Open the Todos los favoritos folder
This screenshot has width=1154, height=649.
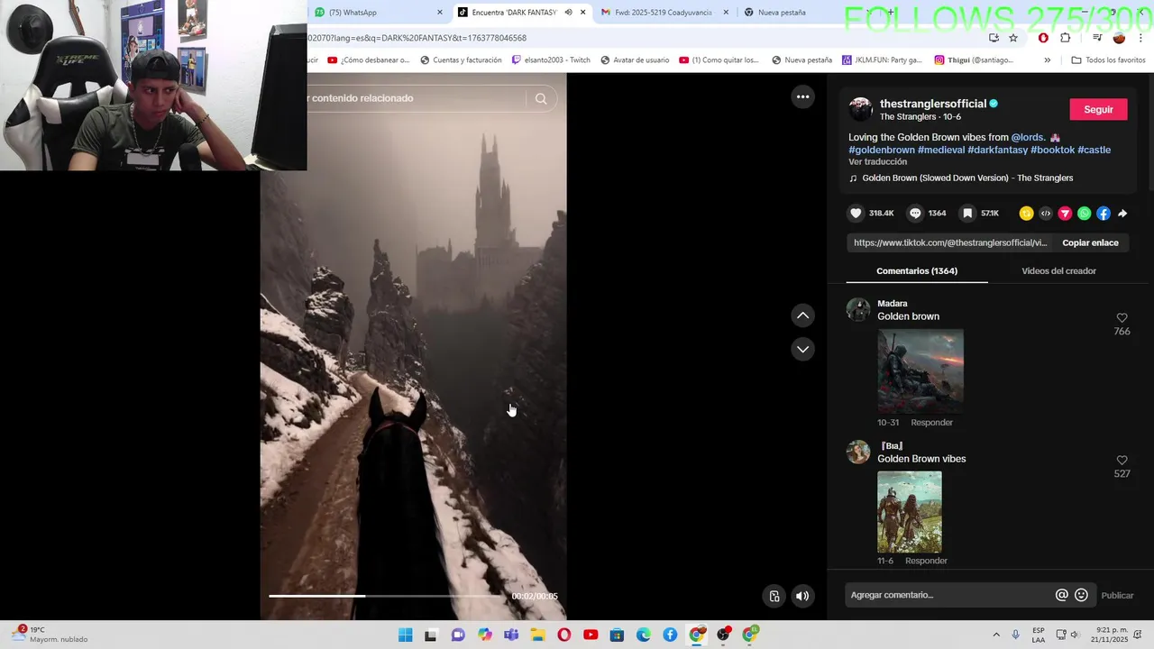(x=1108, y=60)
